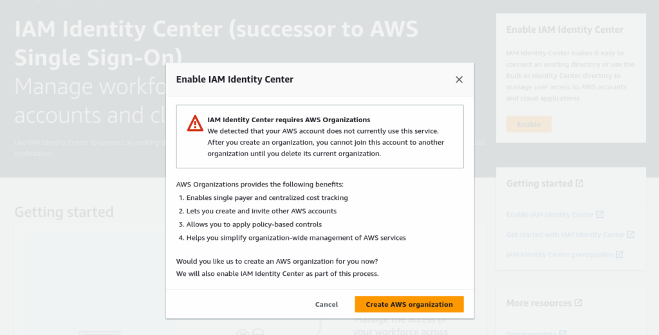
Task: Click the red warning triangle icon
Action: (x=195, y=123)
